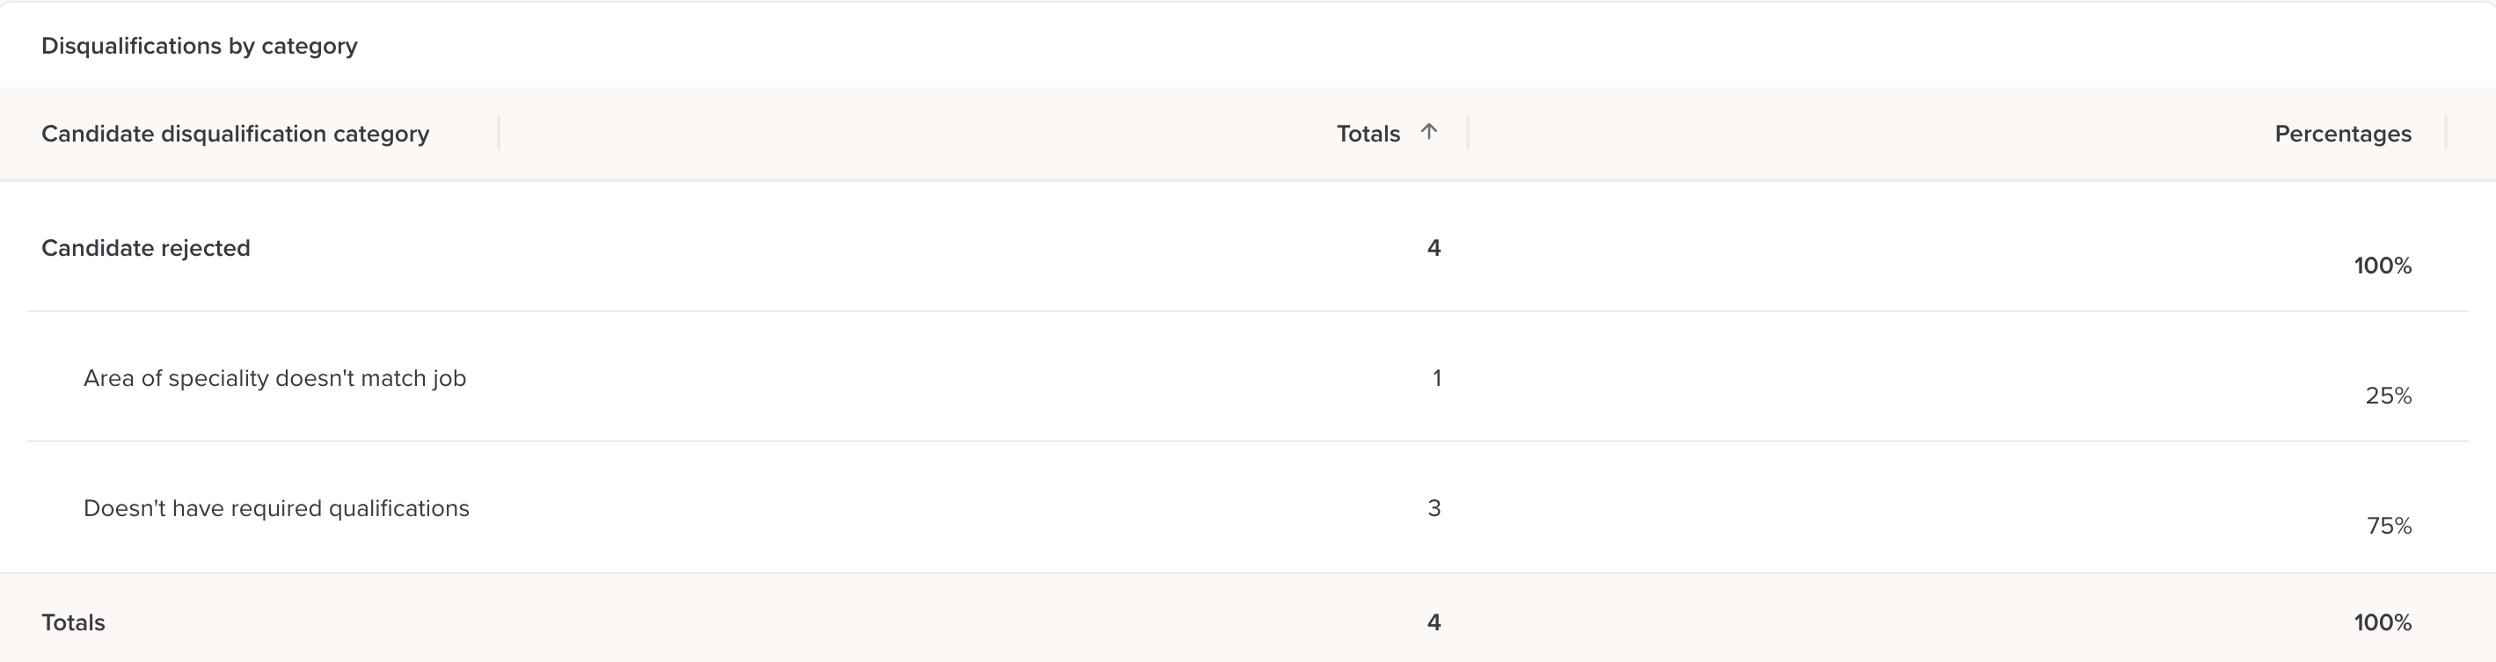Click the 25% percentage cell
This screenshot has height=662, width=2496.
tap(2388, 396)
